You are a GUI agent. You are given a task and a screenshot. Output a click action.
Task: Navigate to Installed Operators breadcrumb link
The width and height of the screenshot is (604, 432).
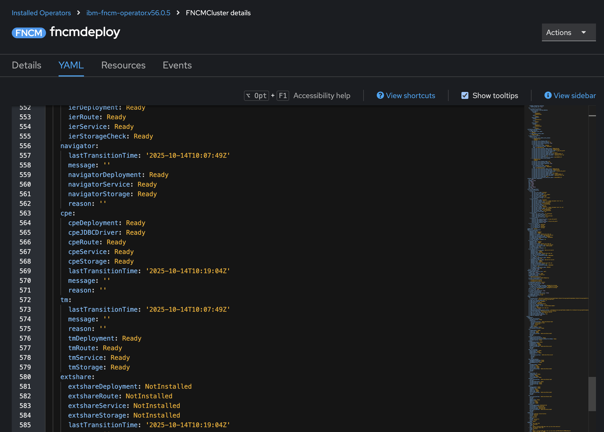41,13
